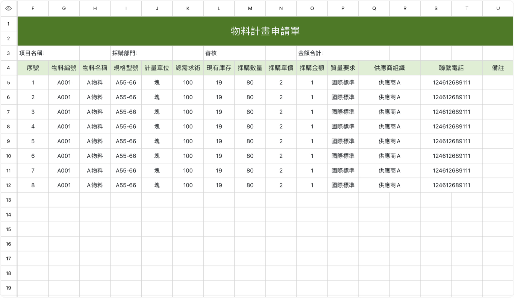Select column K header

(x=188, y=8)
